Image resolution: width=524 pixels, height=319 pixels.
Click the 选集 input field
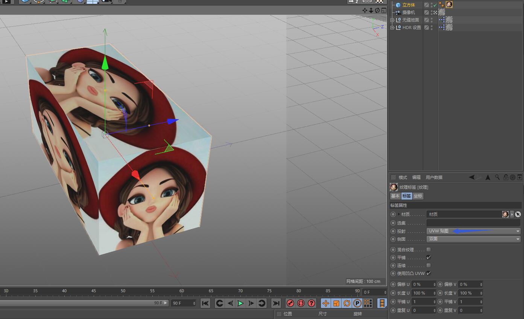(474, 223)
